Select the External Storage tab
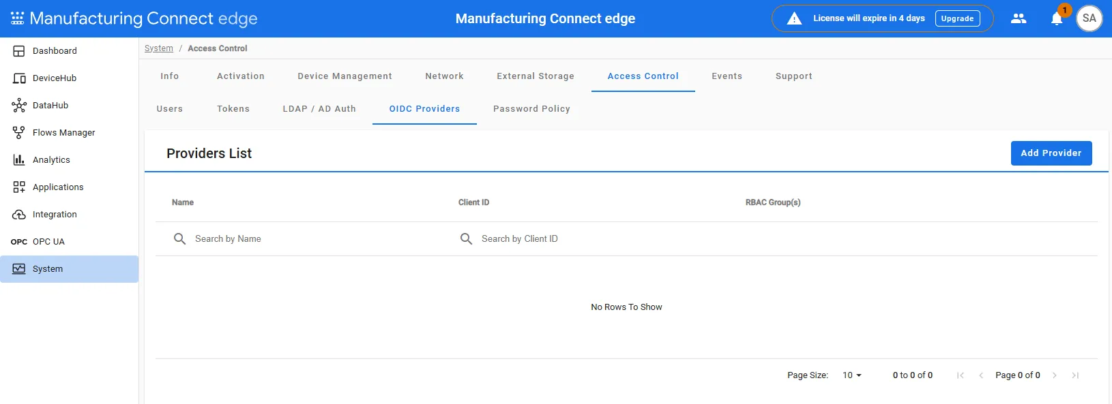1112x404 pixels. (x=536, y=76)
